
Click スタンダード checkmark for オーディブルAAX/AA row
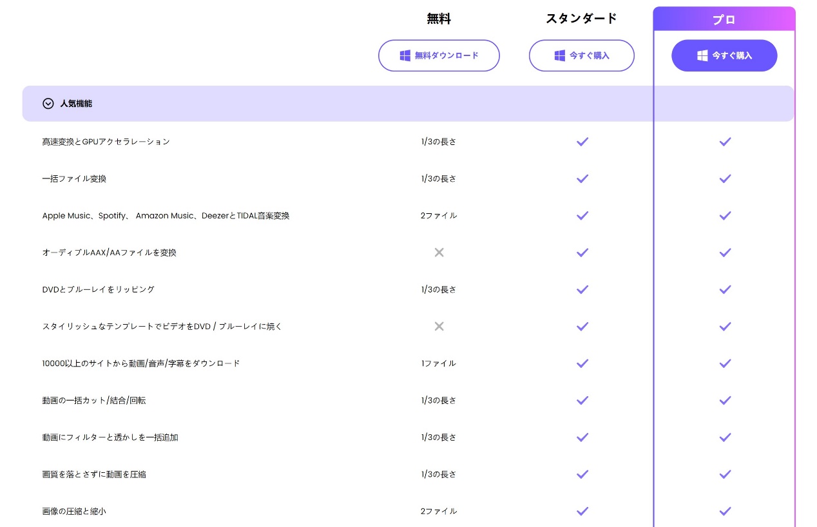tap(582, 253)
